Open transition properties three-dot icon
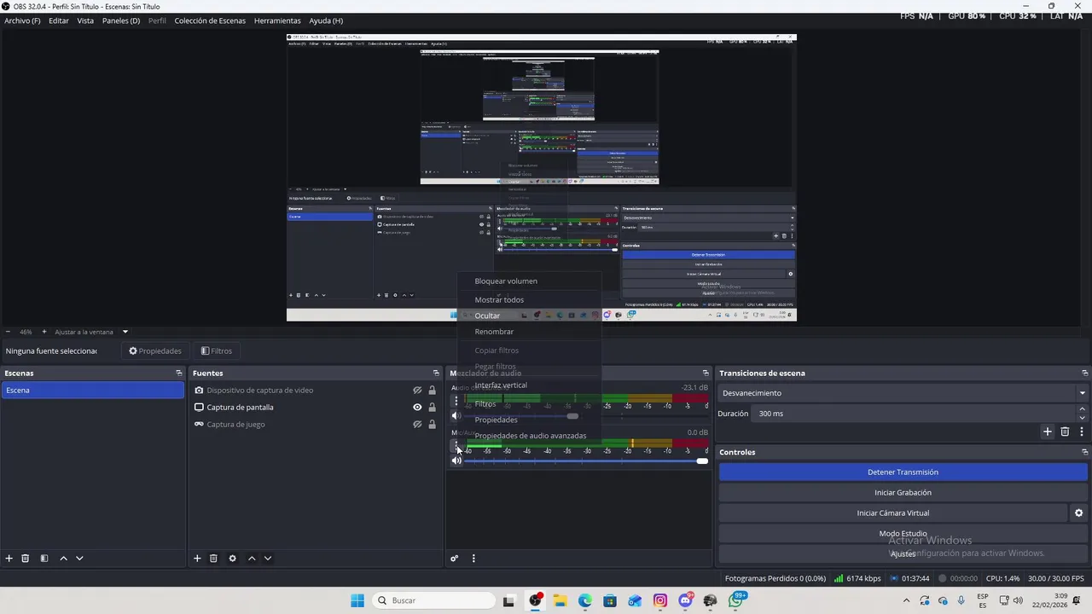The height and width of the screenshot is (614, 1092). (1082, 432)
